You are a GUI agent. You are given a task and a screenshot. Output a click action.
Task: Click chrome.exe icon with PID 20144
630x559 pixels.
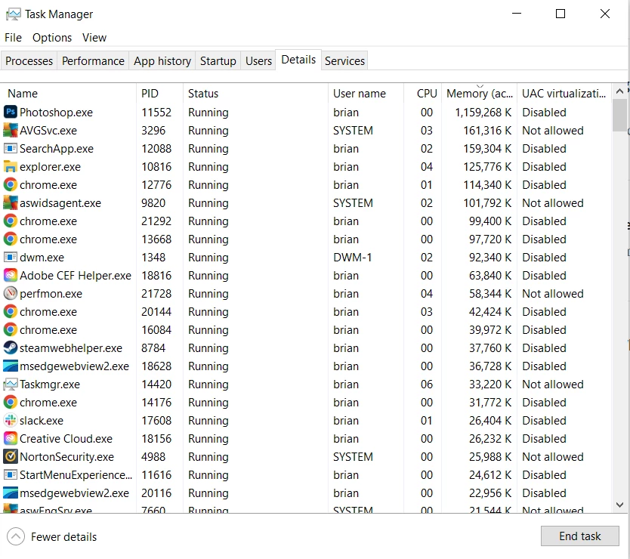[x=11, y=311]
